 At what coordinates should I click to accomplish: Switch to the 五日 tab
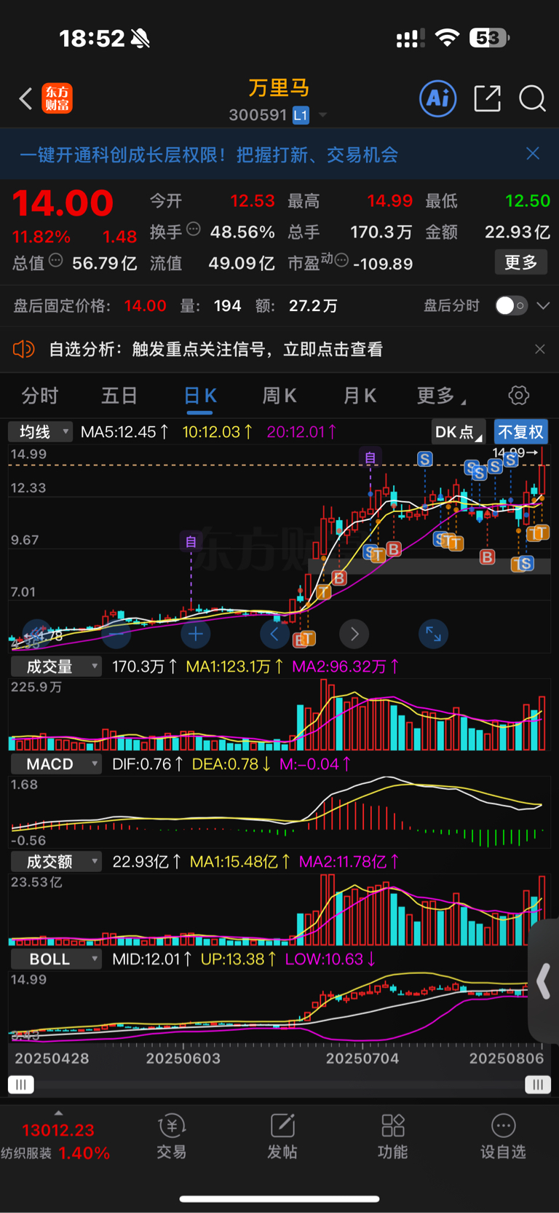(119, 396)
